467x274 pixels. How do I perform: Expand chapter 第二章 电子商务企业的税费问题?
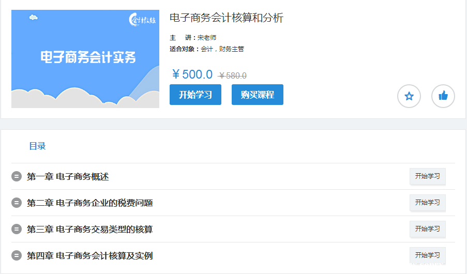(x=89, y=203)
